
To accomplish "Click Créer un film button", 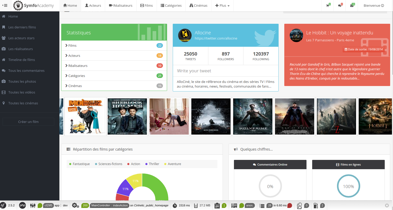I will pyautogui.click(x=28, y=122).
